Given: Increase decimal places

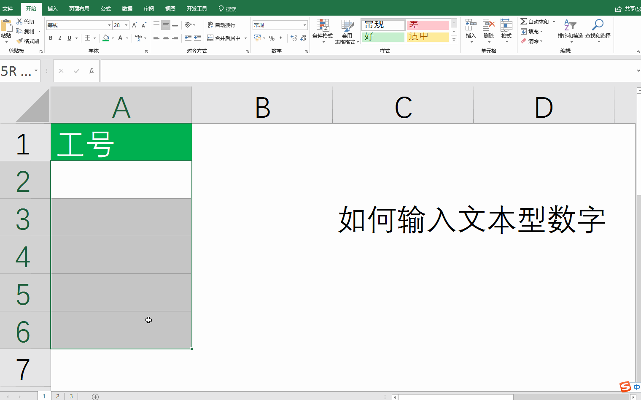Looking at the screenshot, I should coord(294,38).
